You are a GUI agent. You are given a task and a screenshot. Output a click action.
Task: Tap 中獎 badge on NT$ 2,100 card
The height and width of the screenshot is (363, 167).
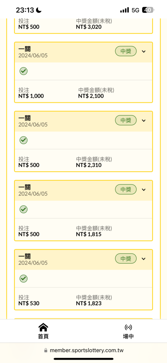pos(126,51)
